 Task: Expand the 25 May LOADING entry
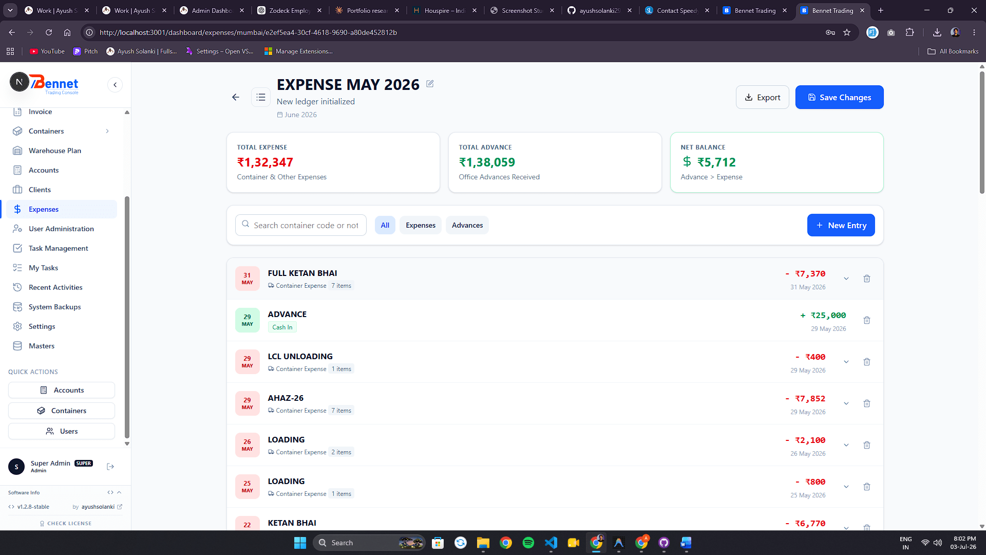click(x=846, y=487)
